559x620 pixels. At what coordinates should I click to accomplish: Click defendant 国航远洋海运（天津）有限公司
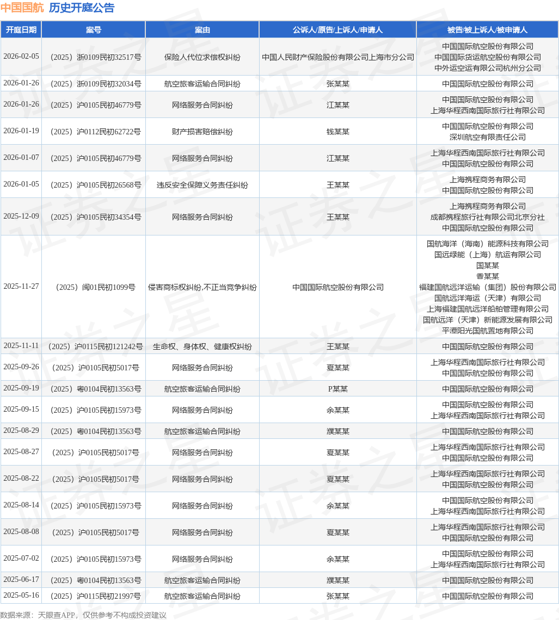click(487, 298)
